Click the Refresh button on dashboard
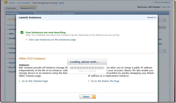 162,27
